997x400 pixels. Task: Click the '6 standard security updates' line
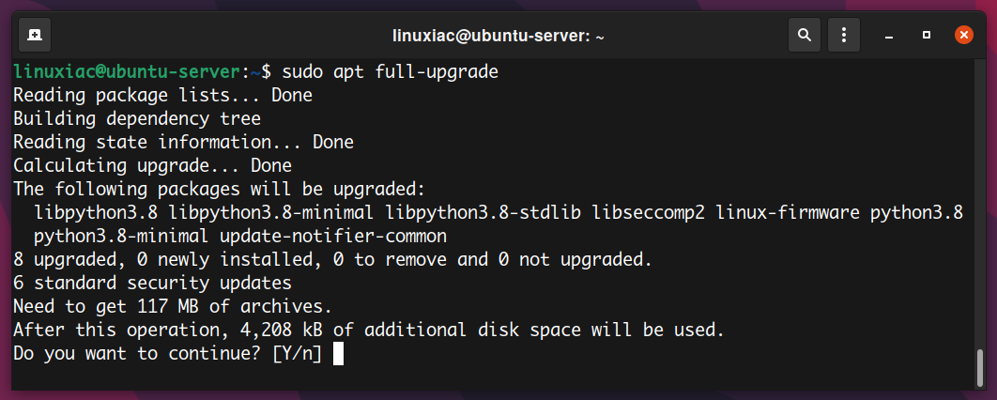tap(152, 284)
